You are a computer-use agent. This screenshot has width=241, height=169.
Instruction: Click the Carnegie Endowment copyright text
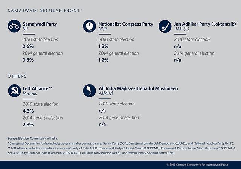[x=197, y=165]
